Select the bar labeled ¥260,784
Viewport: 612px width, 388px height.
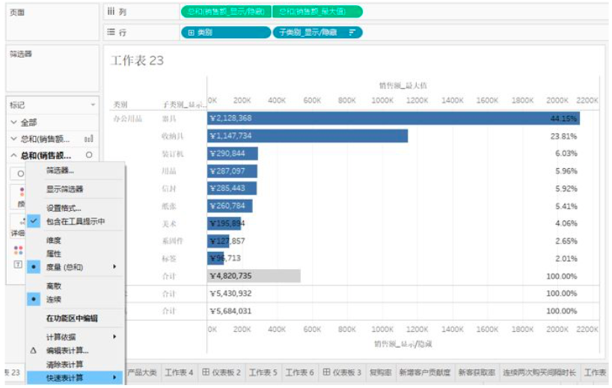230,206
